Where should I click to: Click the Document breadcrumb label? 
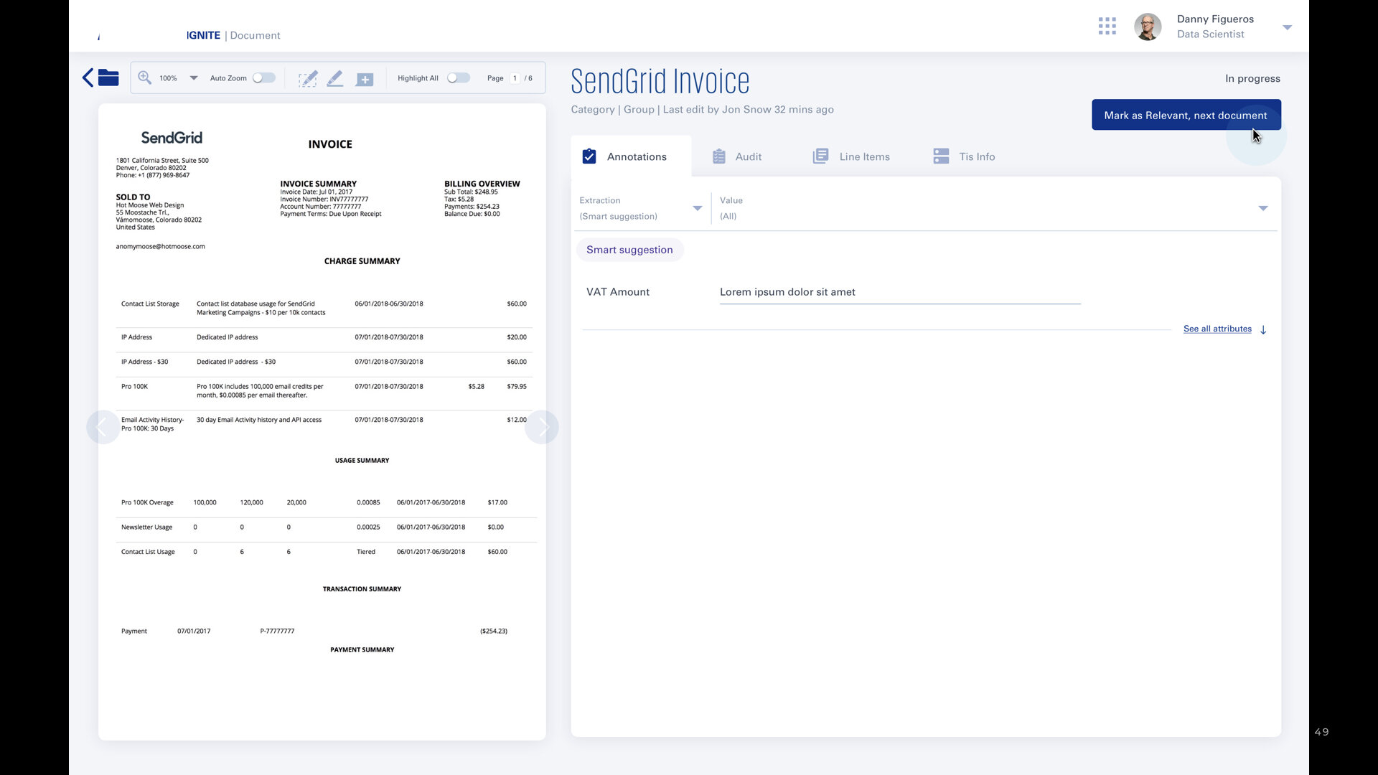click(x=255, y=35)
